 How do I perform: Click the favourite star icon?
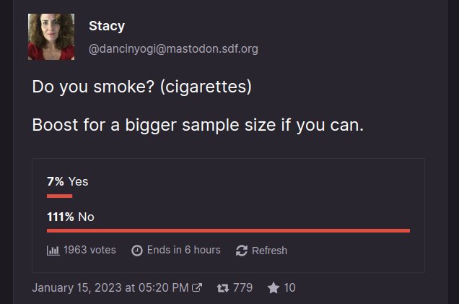click(274, 287)
